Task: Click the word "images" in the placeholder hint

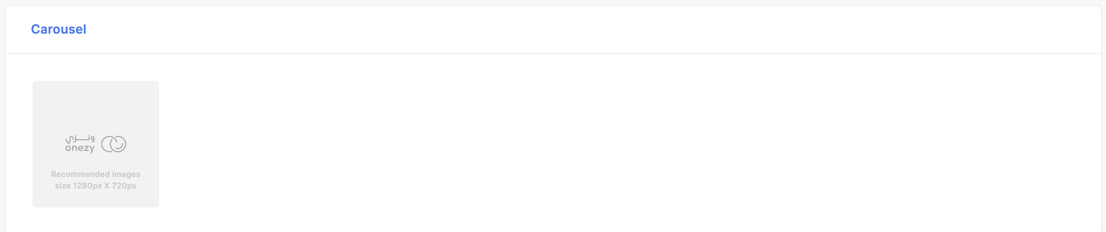Action: pyautogui.click(x=126, y=175)
